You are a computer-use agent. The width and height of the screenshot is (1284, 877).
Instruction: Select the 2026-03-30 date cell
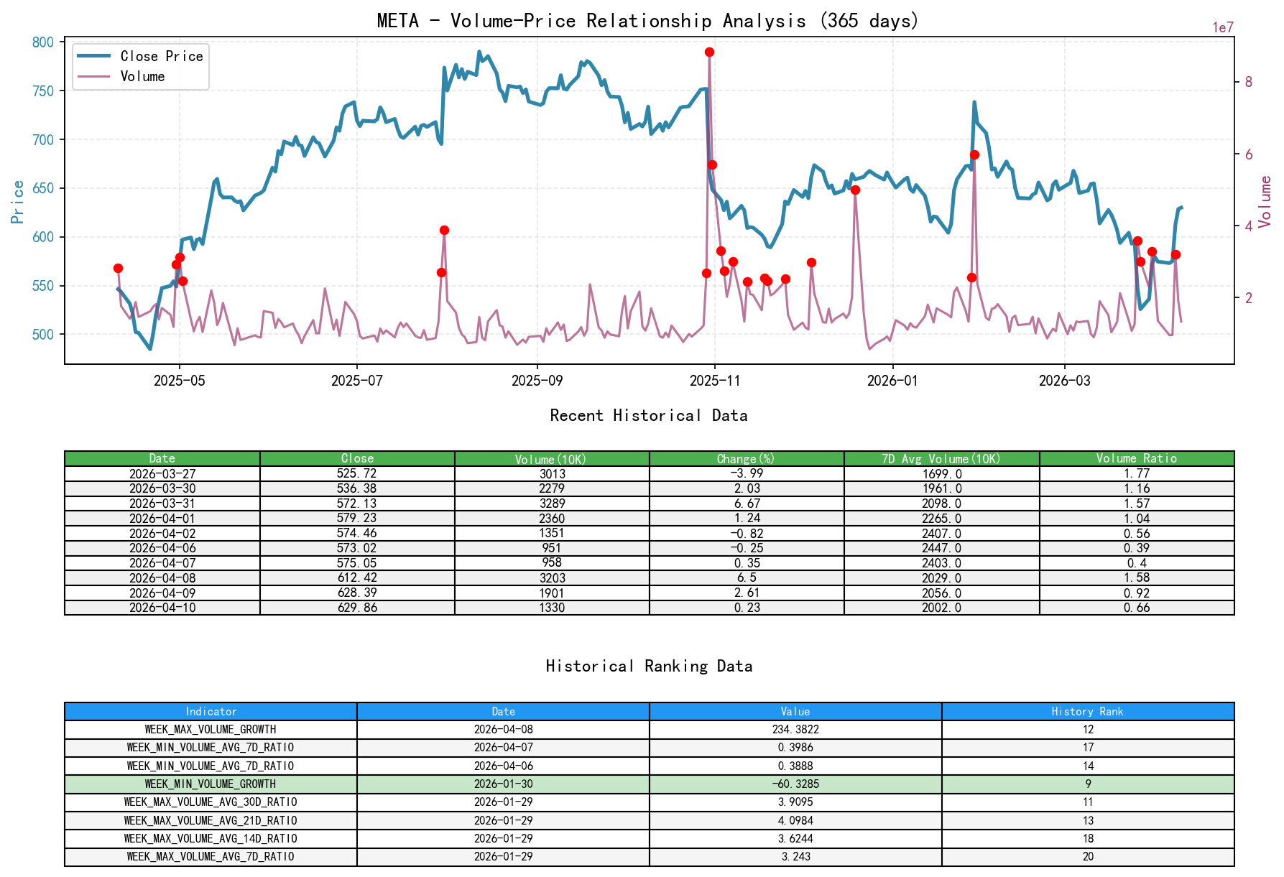162,488
